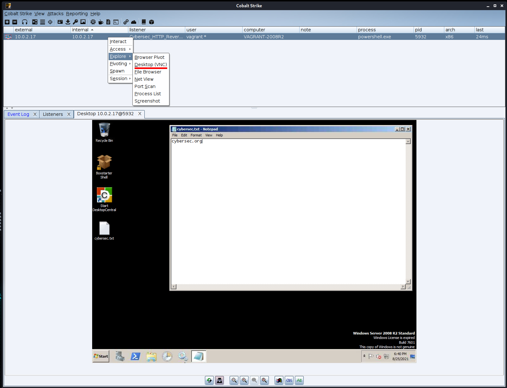Click the zoom 100 percent magnifier button
This screenshot has width=507, height=388.
click(254, 380)
